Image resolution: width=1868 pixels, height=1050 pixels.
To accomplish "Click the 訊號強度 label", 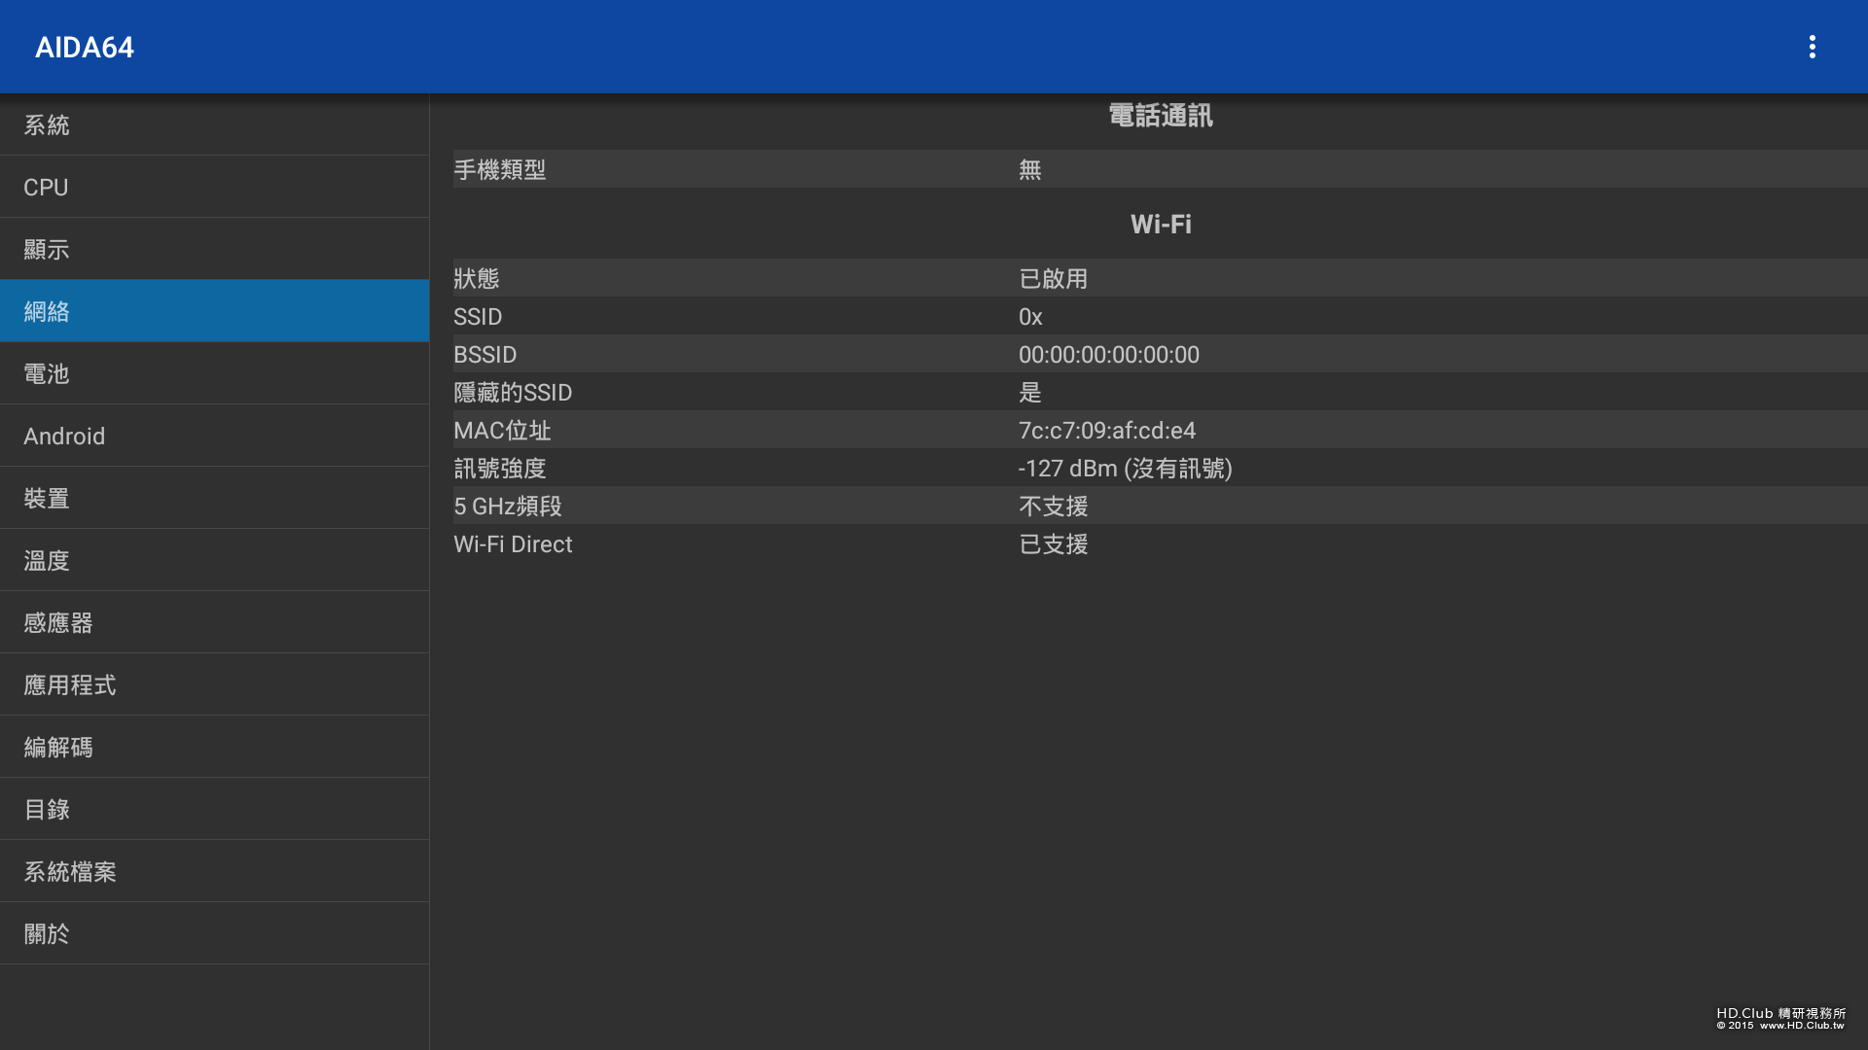I will [x=500, y=469].
